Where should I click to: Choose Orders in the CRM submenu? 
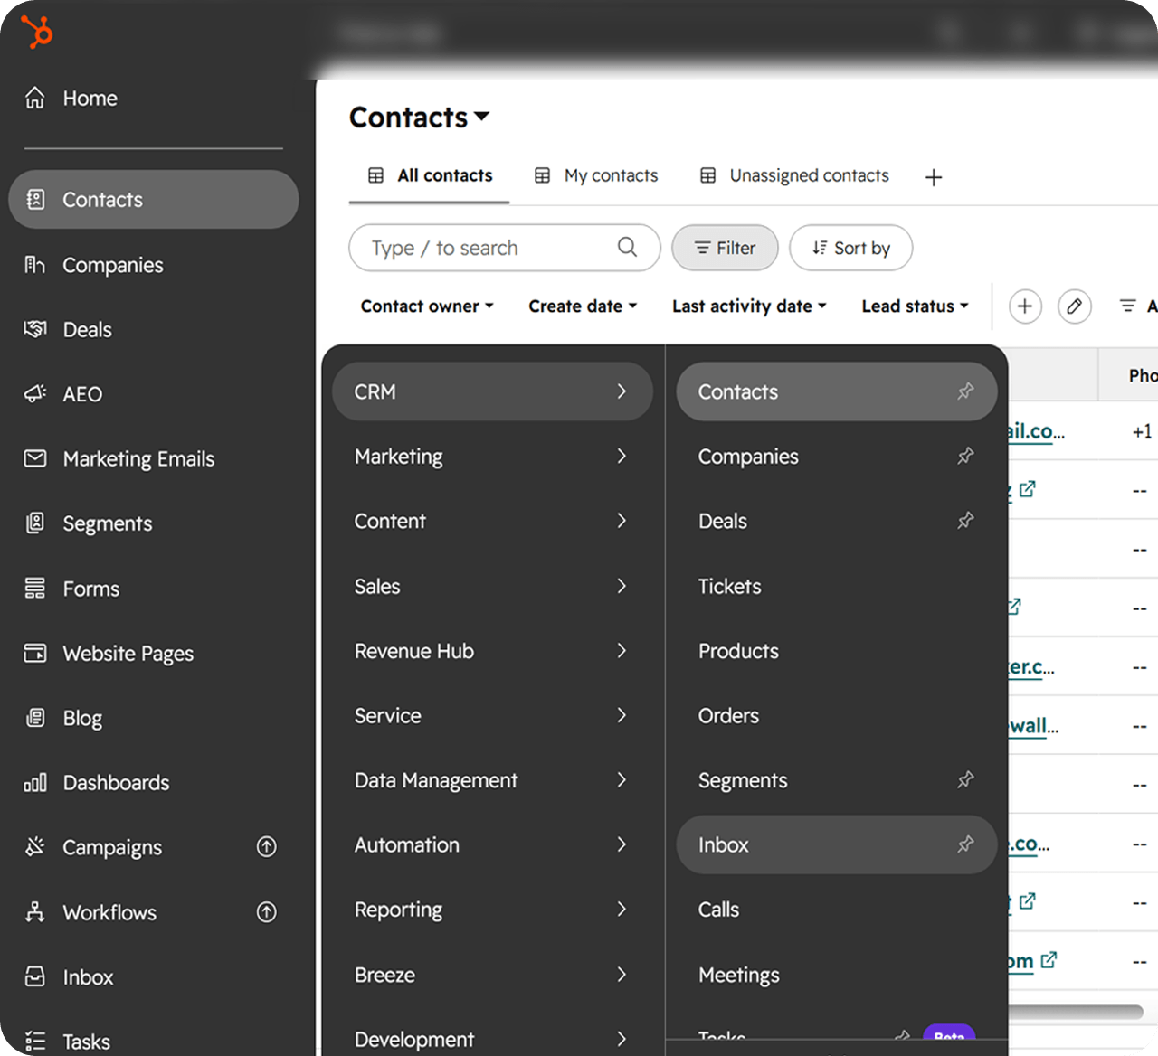tap(837, 715)
